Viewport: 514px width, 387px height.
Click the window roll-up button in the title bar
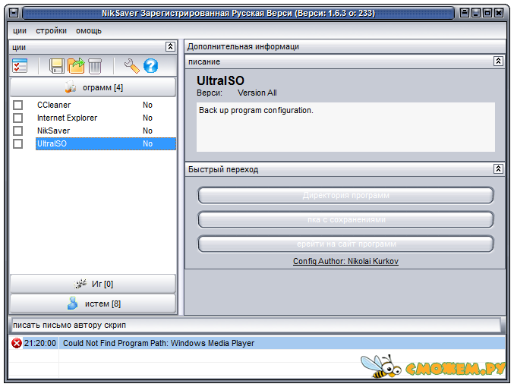pyautogui.click(x=464, y=13)
